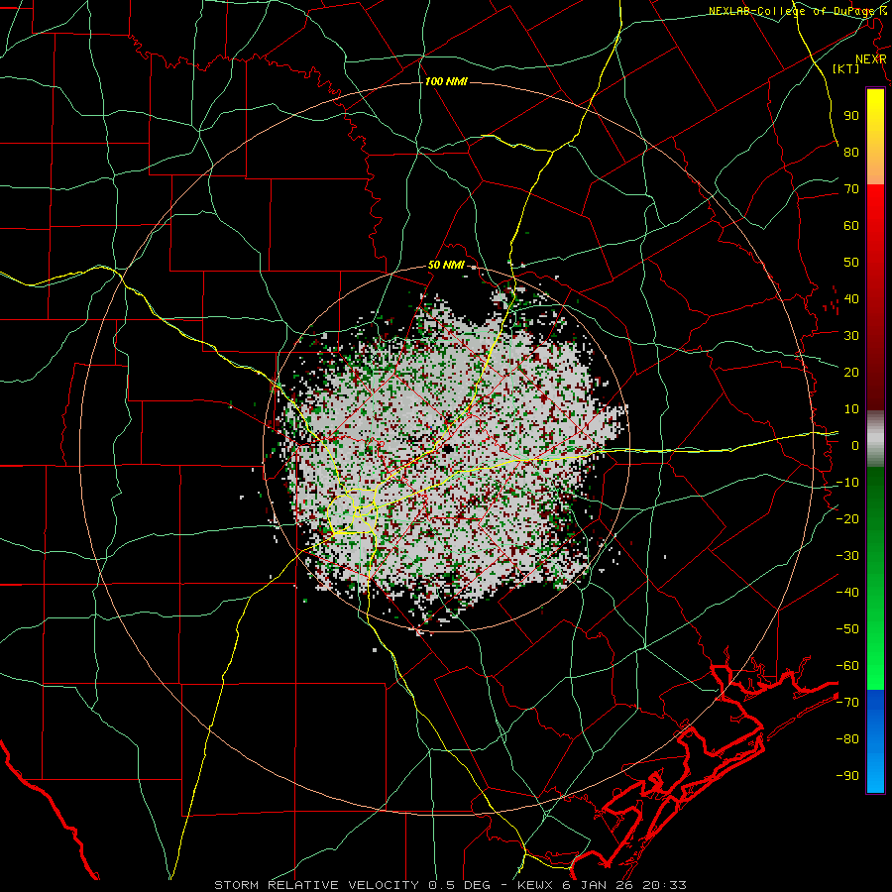Click the 40 value on the velocity scale
The width and height of the screenshot is (892, 892).
point(851,298)
